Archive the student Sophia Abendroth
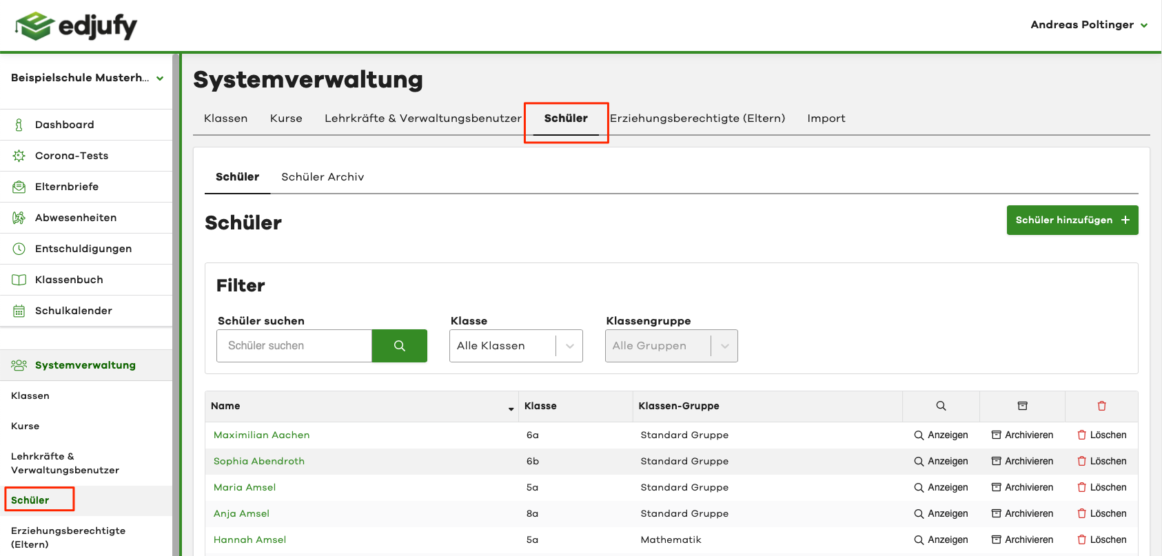Viewport: 1162px width, 556px height. [x=1022, y=462]
